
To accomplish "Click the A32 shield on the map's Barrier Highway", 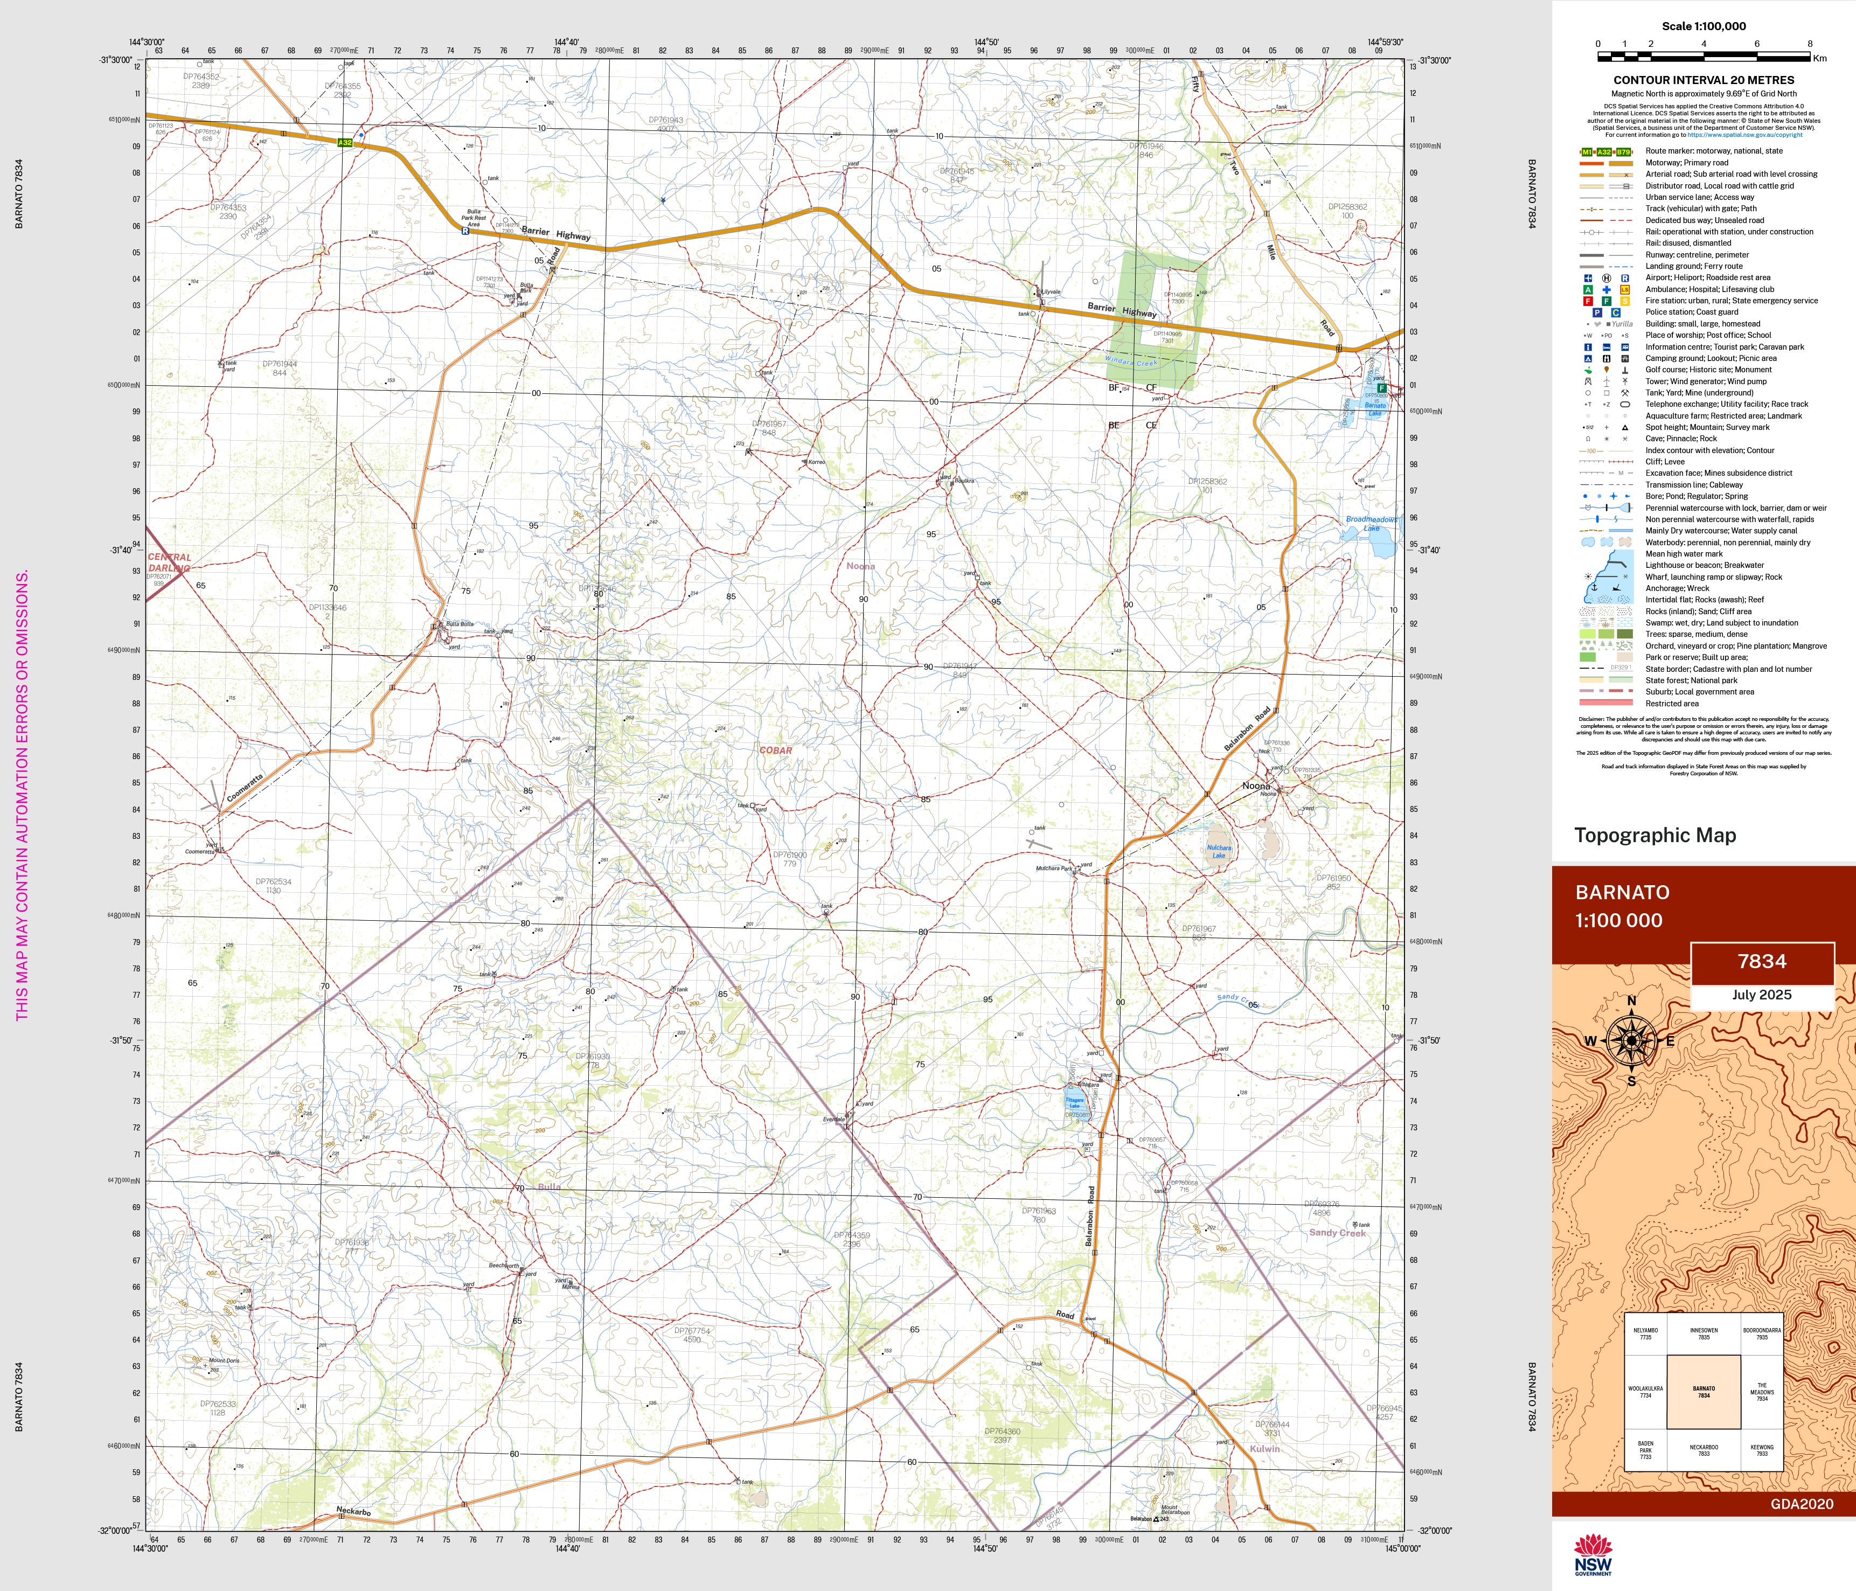I will pyautogui.click(x=346, y=142).
